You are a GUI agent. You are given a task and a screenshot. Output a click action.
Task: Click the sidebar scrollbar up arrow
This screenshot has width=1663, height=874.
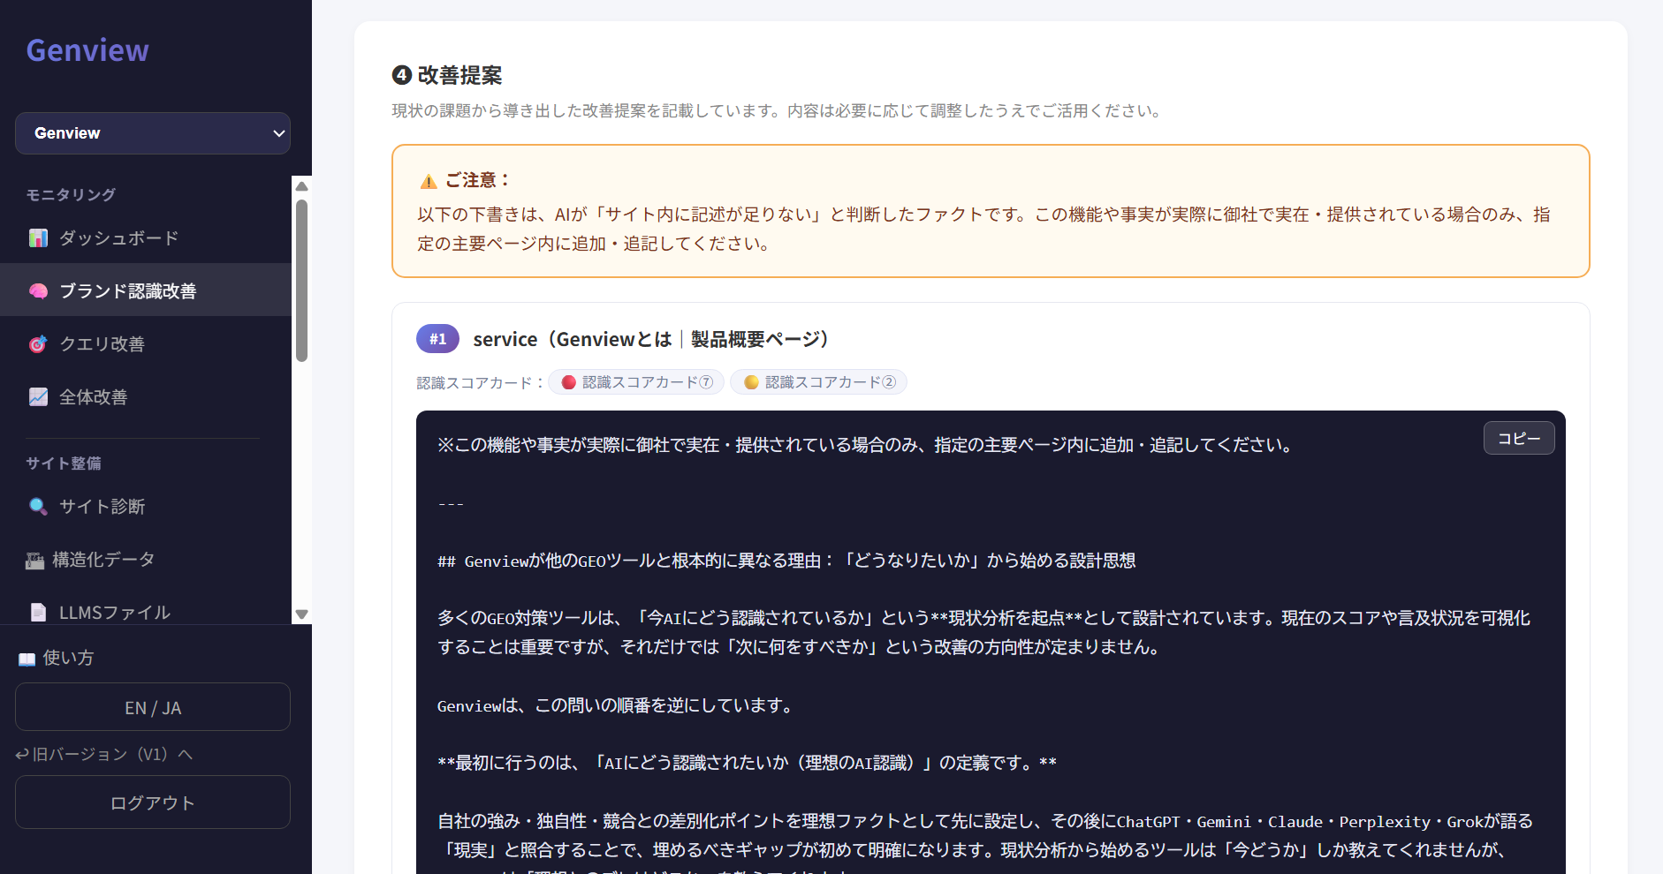pos(301,185)
